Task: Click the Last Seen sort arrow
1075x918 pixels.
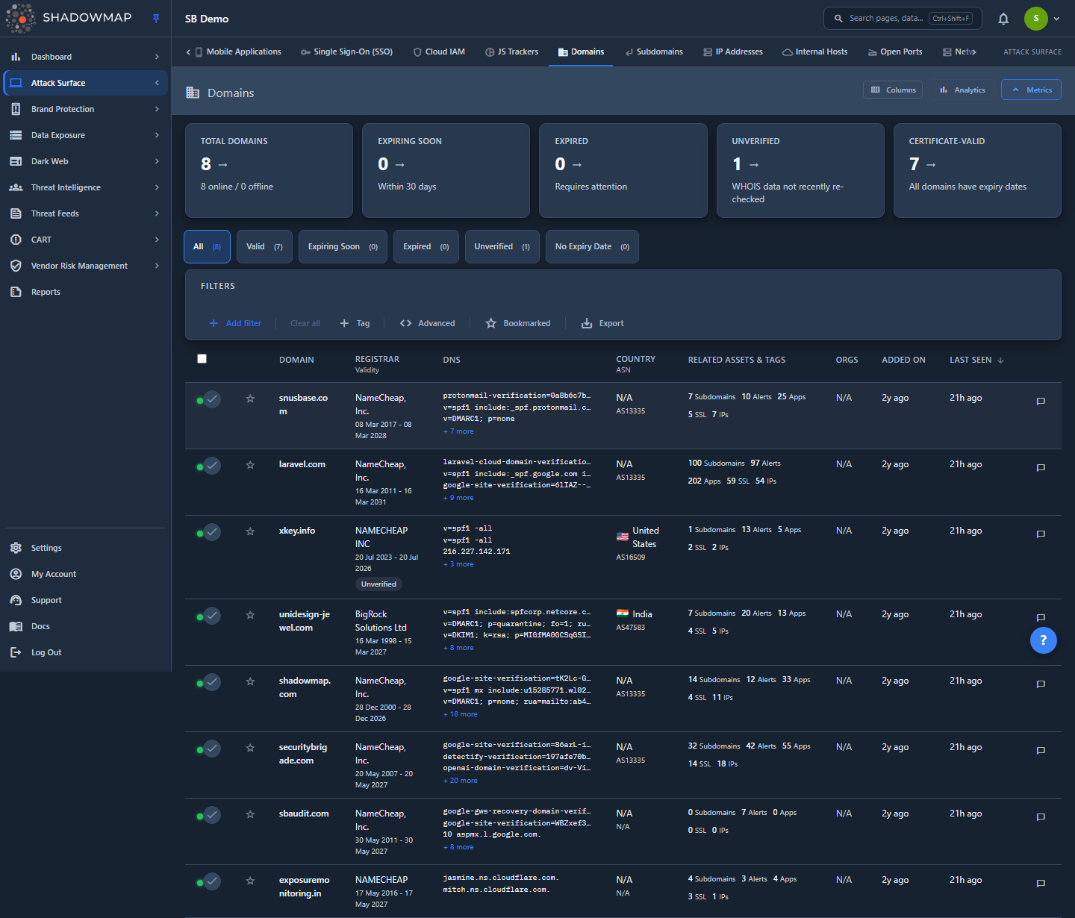Action: [1000, 360]
